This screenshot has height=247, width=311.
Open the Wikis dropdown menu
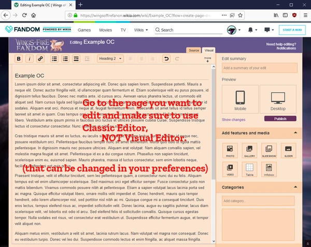[x=141, y=30]
